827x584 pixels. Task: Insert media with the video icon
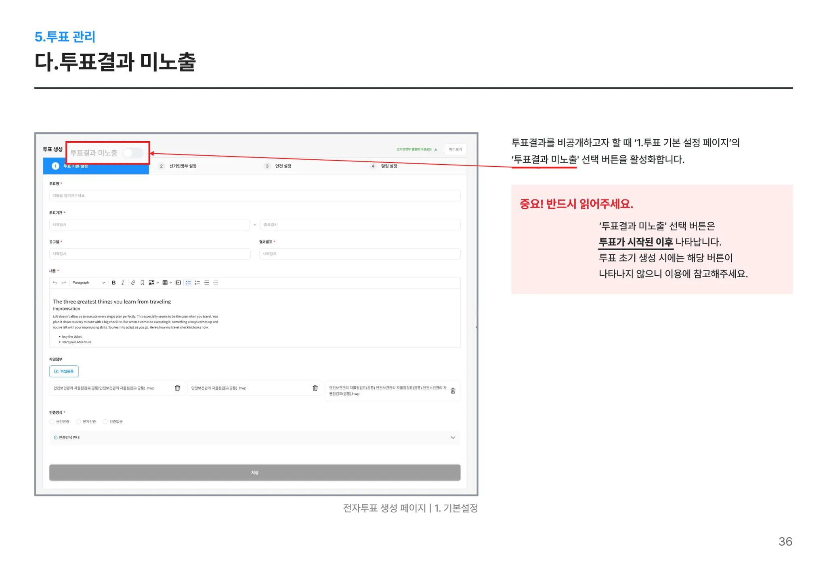(x=178, y=283)
